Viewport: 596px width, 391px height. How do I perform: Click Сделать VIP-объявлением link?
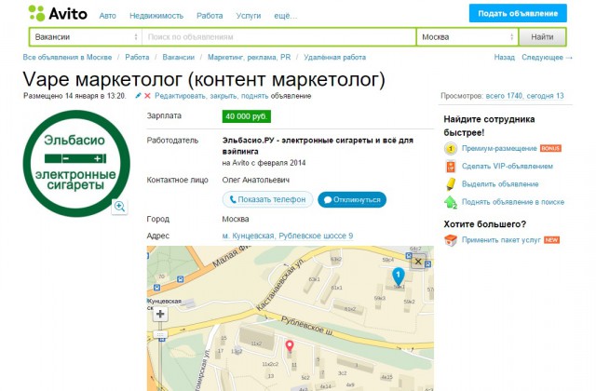508,167
